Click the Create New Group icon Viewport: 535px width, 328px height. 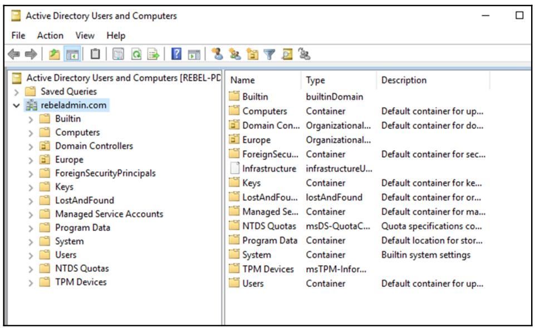coord(235,54)
